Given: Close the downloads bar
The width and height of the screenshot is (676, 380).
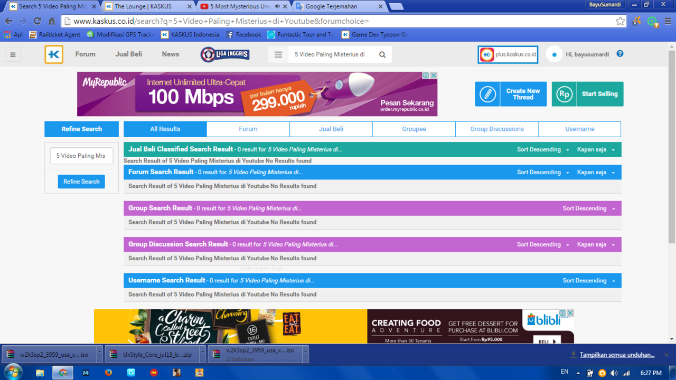Looking at the screenshot, I should pos(666,355).
